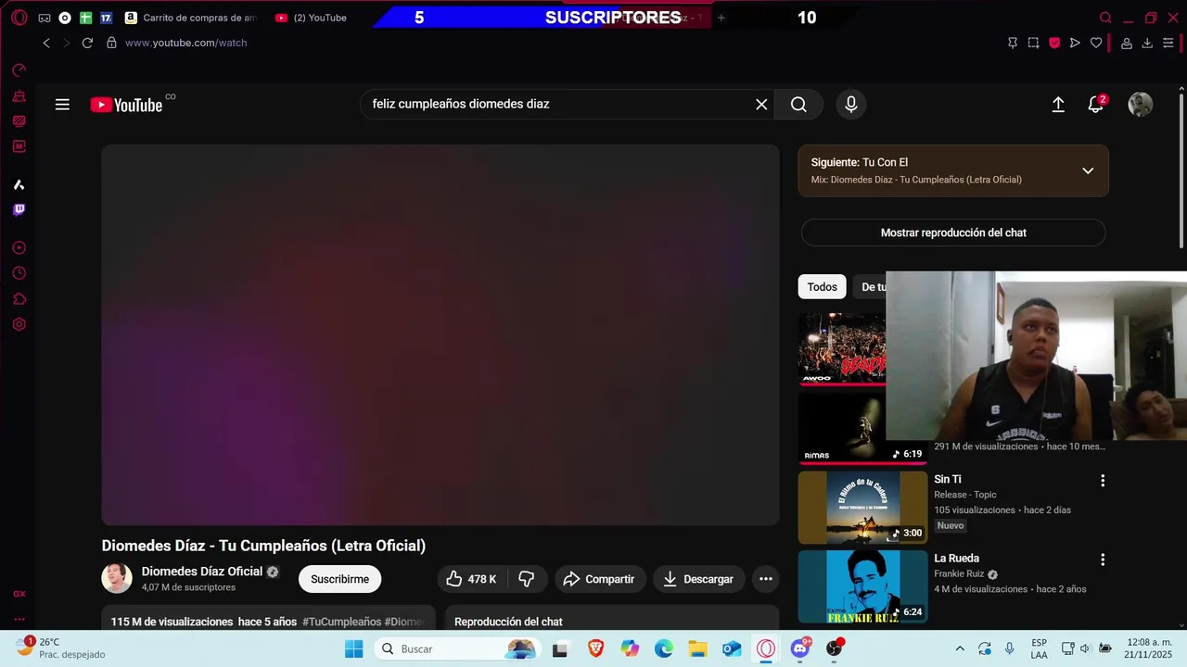Screen dimensions: 1187x667
Task: Open the Frankie Ruiz channel link
Action: coord(959,573)
